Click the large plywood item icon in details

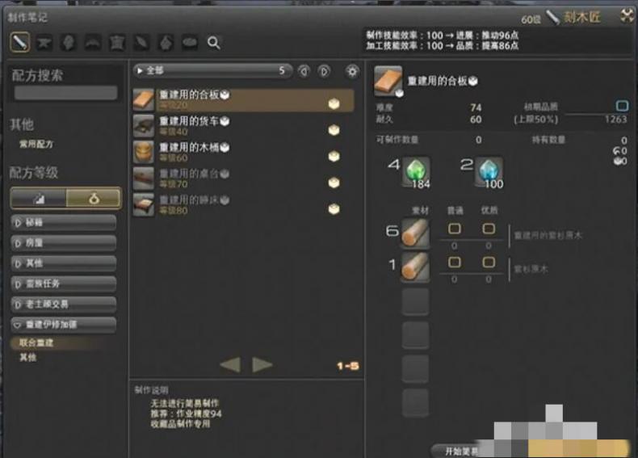[388, 81]
